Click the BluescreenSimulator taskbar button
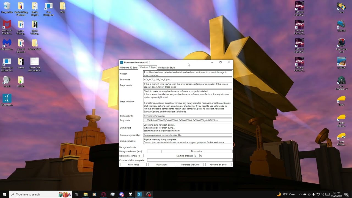The width and height of the screenshot is (352, 198). coord(139,194)
